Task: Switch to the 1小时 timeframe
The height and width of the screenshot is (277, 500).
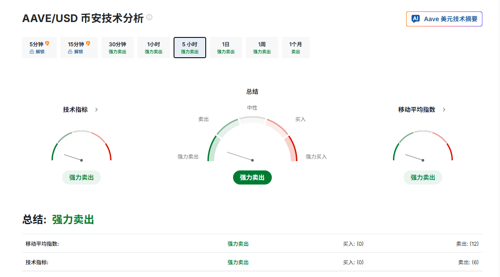Action: [153, 48]
